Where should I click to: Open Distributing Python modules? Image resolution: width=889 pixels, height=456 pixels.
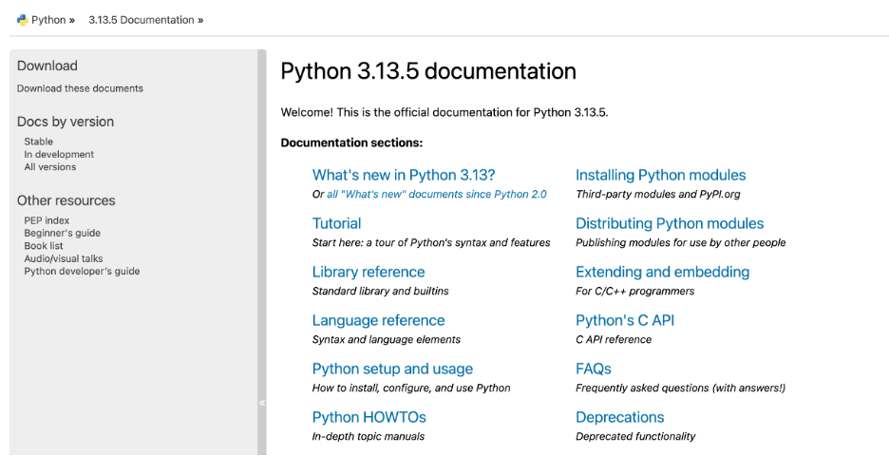(670, 223)
